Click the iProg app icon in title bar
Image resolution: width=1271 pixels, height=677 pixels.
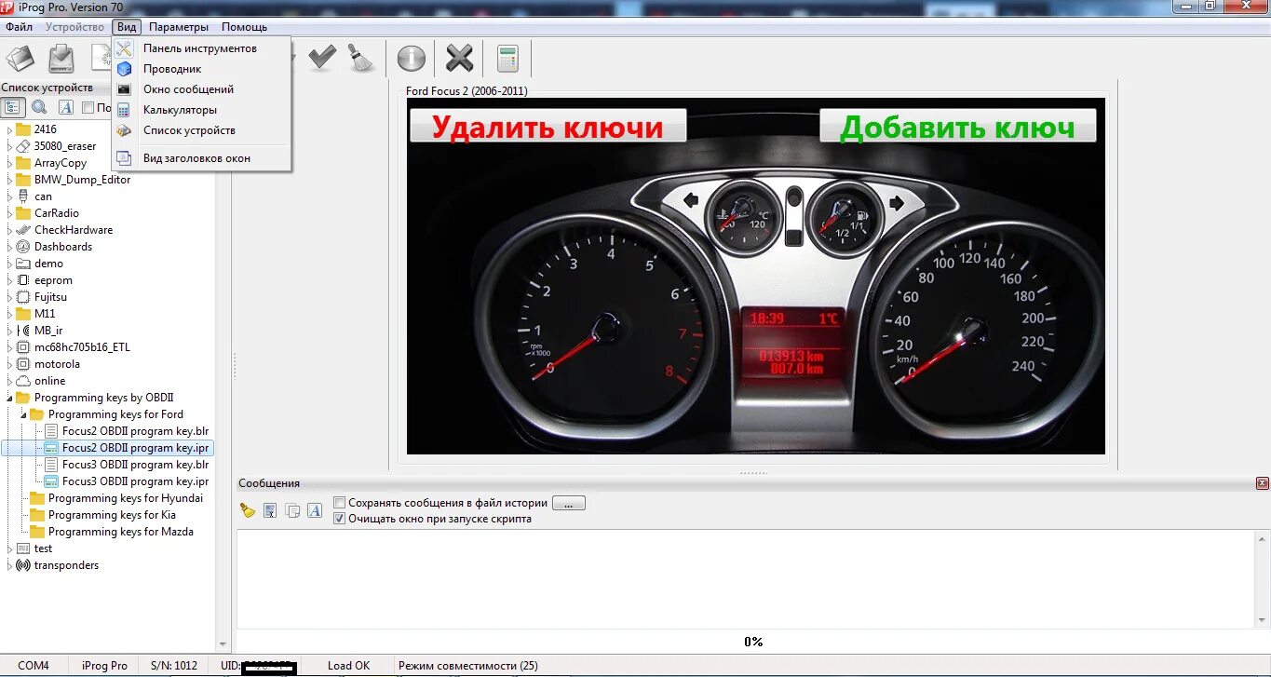click(7, 7)
